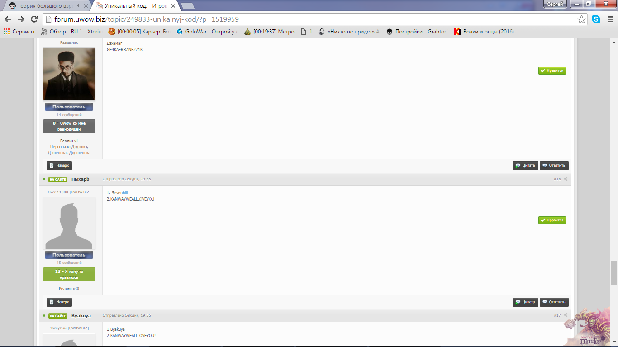Click НА САЙТЕ status badge next to Пыхарь
618x347 pixels.
58,179
